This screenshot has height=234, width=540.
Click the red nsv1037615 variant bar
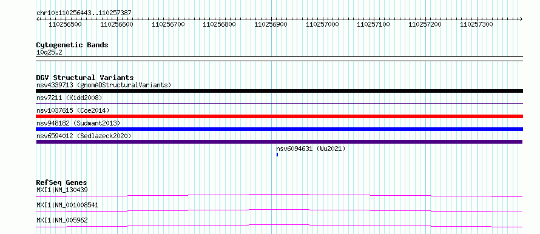[x=279, y=116]
